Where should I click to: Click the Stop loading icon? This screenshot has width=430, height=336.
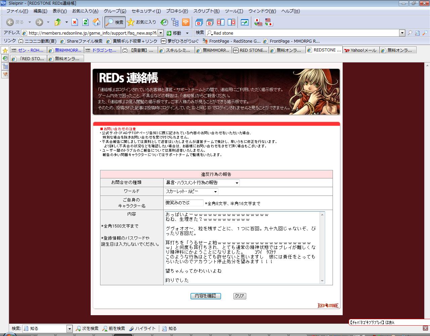(x=75, y=22)
